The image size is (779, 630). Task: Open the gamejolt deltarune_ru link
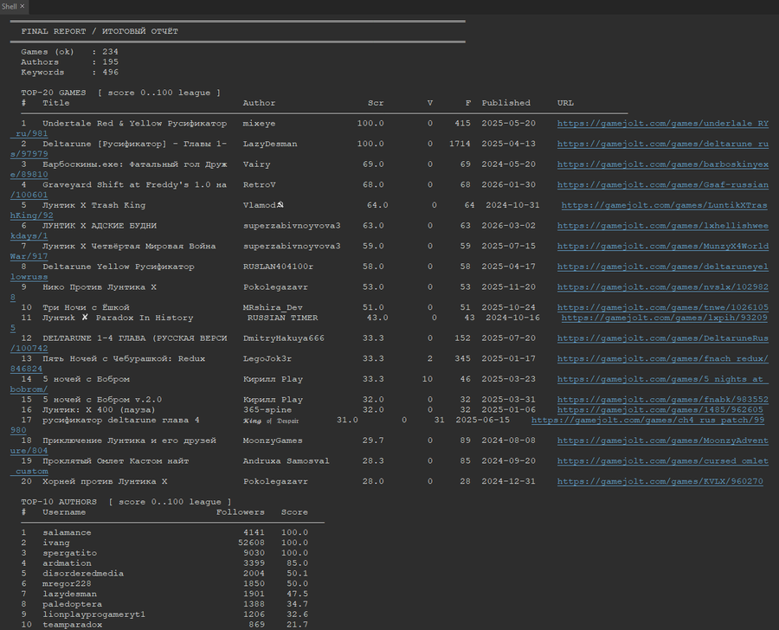pyautogui.click(x=663, y=144)
